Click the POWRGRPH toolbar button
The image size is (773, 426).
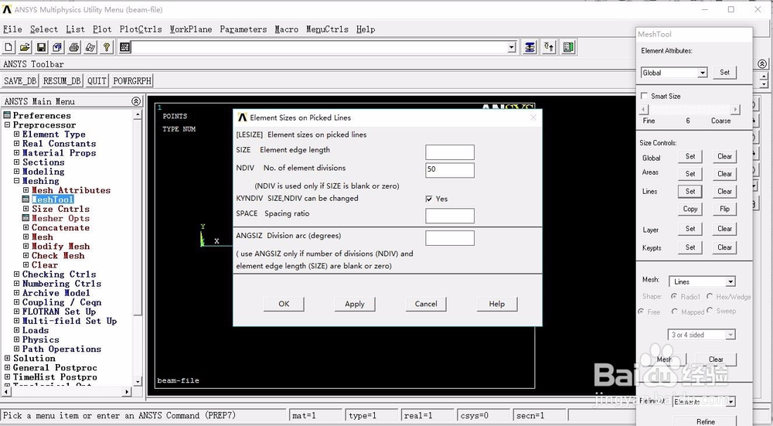pos(132,81)
